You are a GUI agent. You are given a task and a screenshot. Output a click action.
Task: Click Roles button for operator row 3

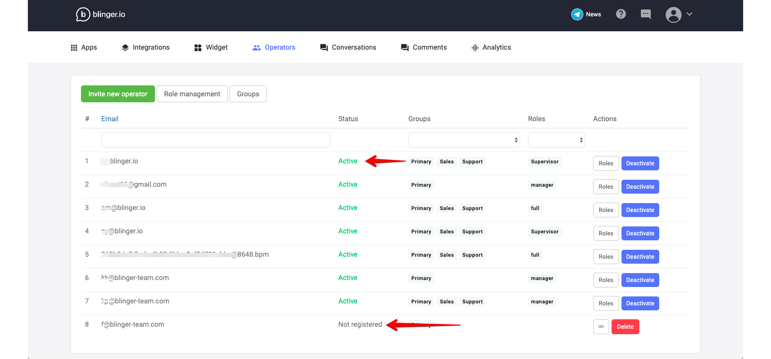point(606,210)
